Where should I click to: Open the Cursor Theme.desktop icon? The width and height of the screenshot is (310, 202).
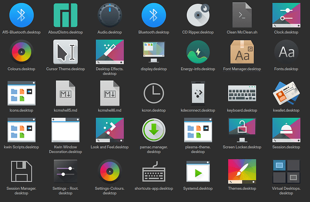click(66, 52)
